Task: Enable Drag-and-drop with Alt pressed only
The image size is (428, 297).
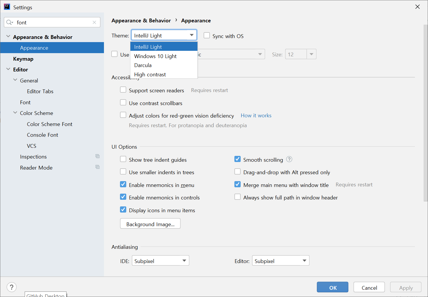Action: (238, 172)
